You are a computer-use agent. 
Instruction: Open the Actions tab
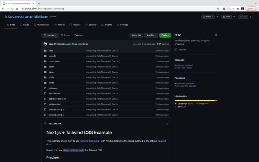(59, 25)
